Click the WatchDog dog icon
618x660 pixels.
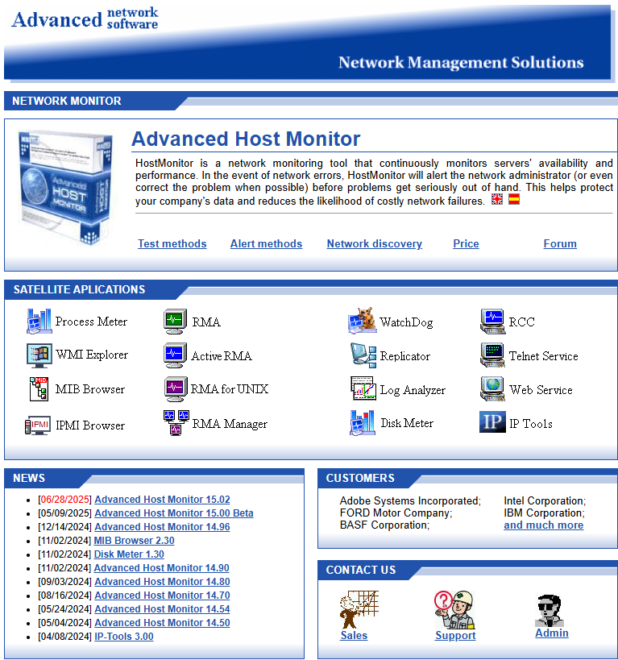(x=362, y=321)
